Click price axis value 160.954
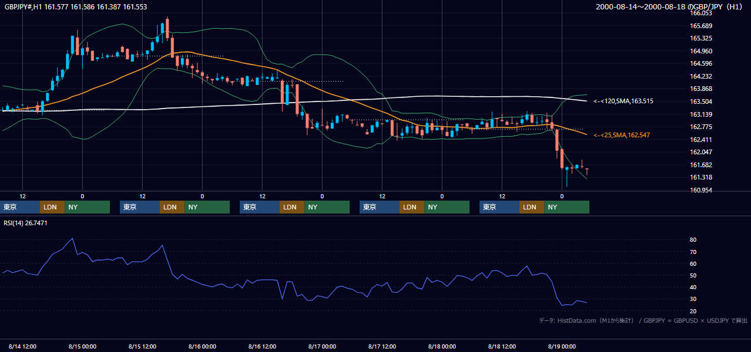751x352 pixels. click(x=701, y=190)
